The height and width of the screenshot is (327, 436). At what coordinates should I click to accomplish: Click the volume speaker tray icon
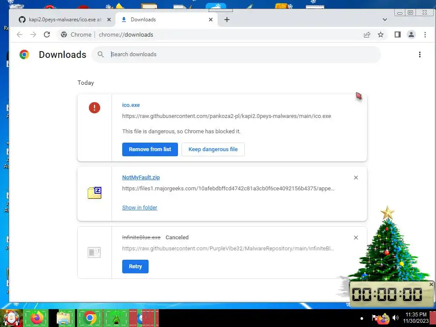point(396,318)
